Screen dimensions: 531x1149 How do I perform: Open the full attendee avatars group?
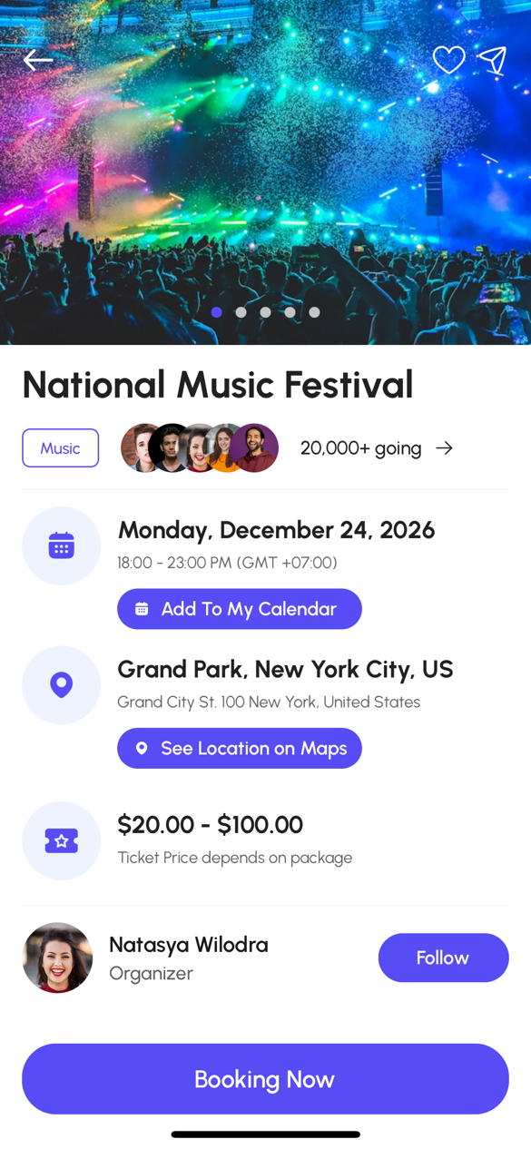coord(199,447)
